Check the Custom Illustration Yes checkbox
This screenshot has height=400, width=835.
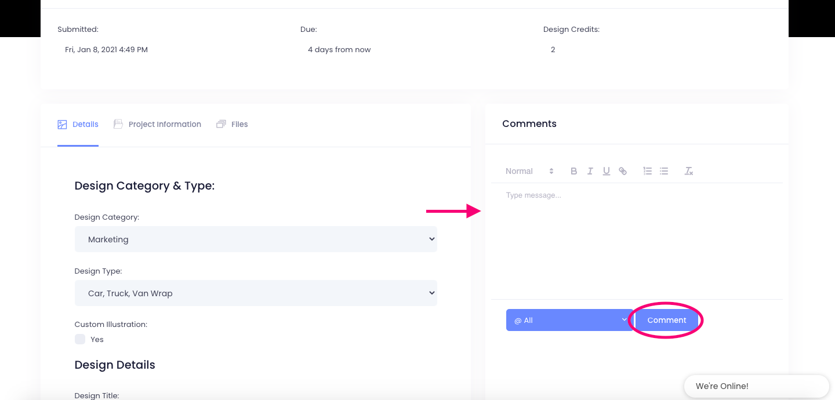click(x=80, y=339)
